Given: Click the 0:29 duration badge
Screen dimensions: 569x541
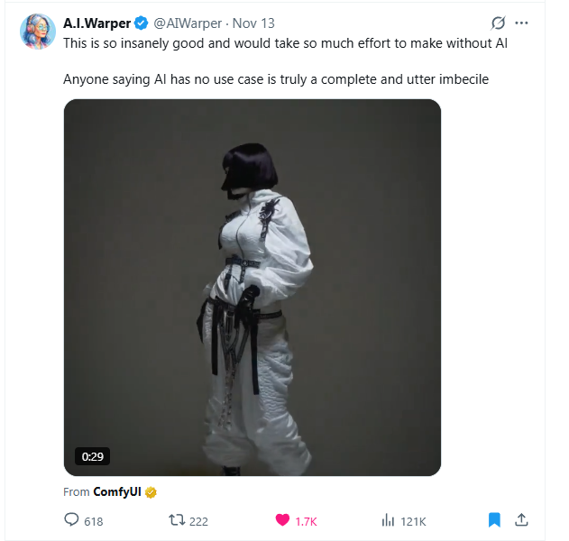Looking at the screenshot, I should [x=93, y=456].
